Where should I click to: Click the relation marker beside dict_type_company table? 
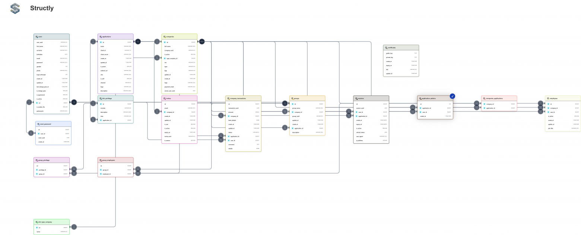[74, 226]
